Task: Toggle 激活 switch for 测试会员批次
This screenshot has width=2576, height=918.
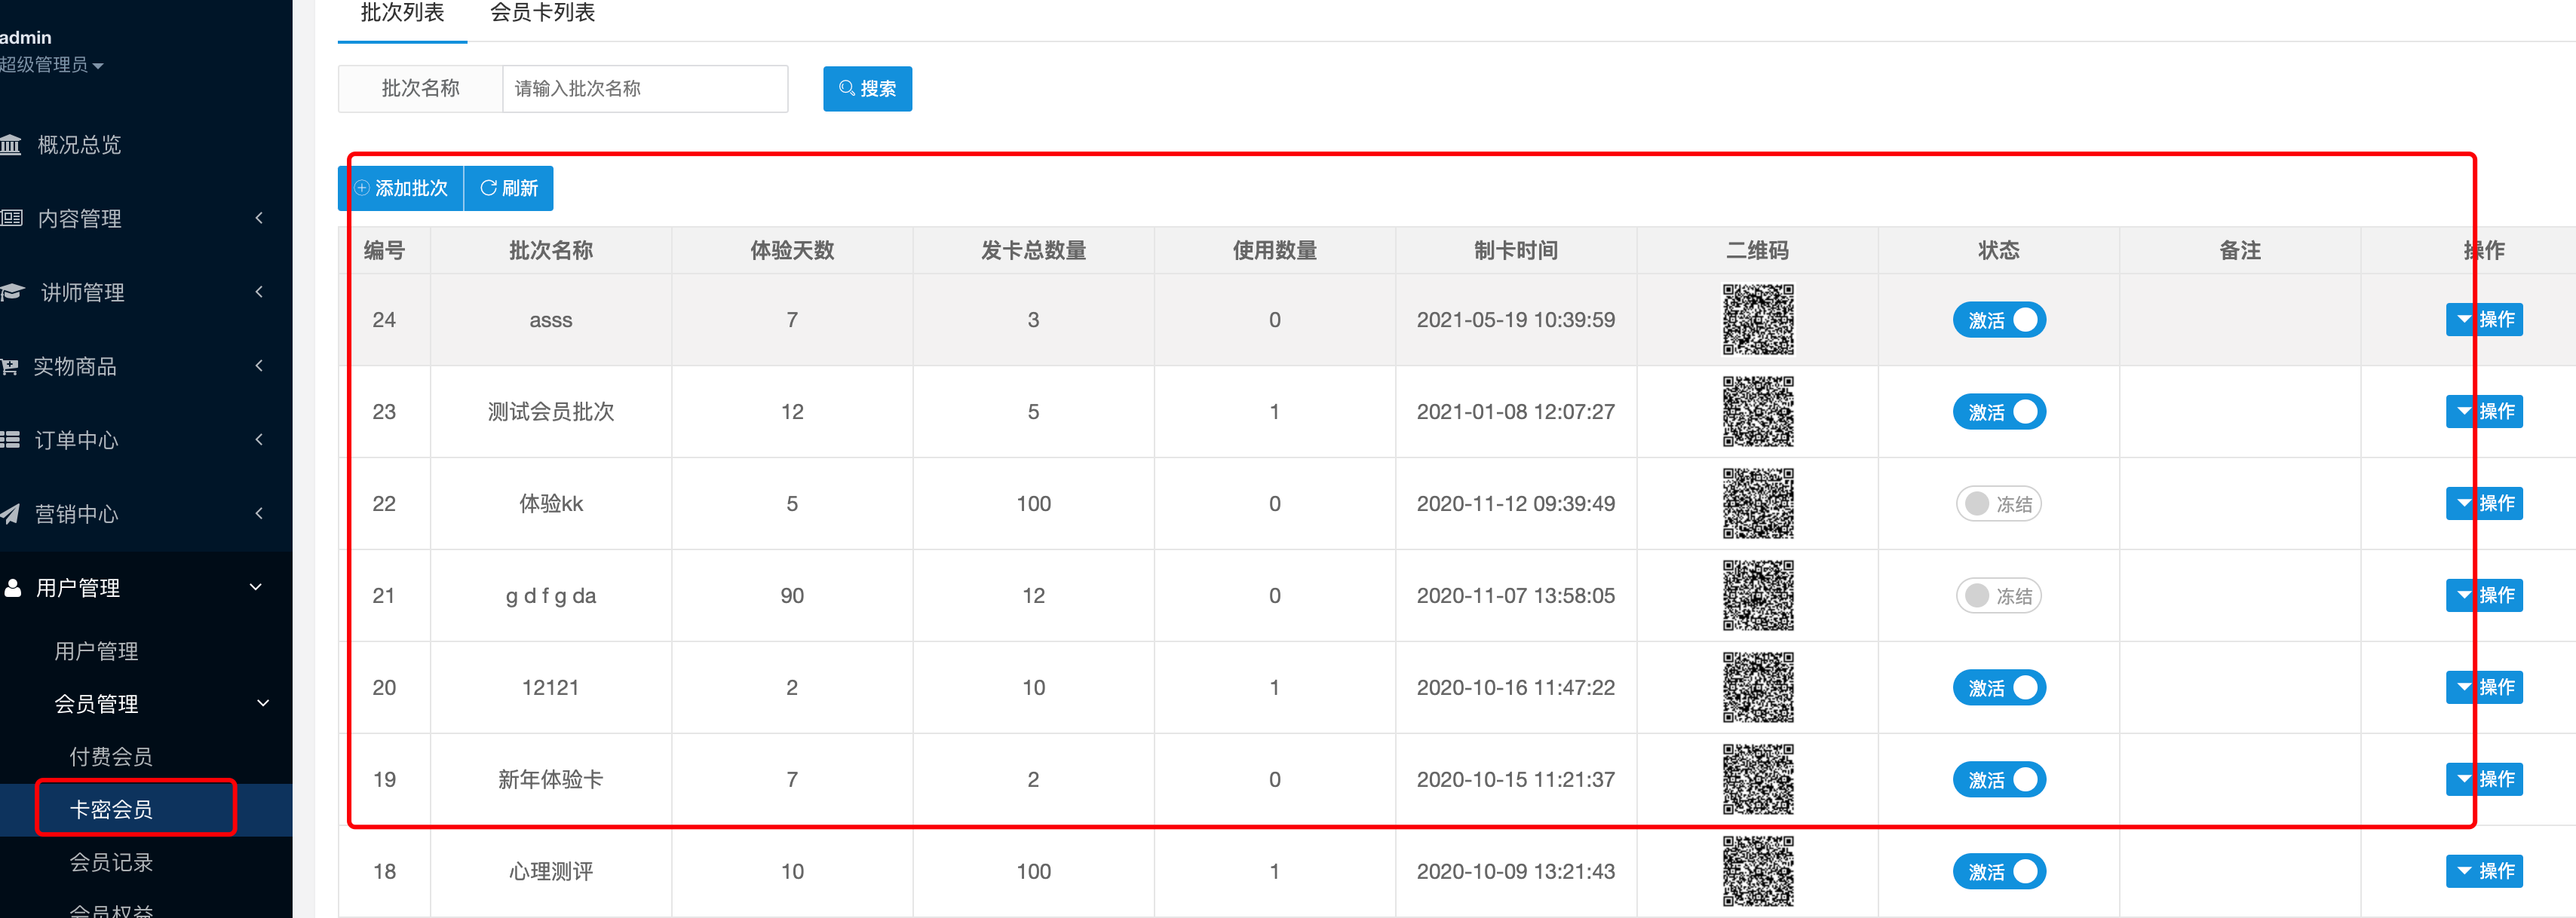Action: pyautogui.click(x=1999, y=412)
